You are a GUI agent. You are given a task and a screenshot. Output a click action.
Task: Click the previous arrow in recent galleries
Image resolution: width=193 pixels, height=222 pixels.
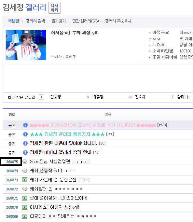pos(41,97)
